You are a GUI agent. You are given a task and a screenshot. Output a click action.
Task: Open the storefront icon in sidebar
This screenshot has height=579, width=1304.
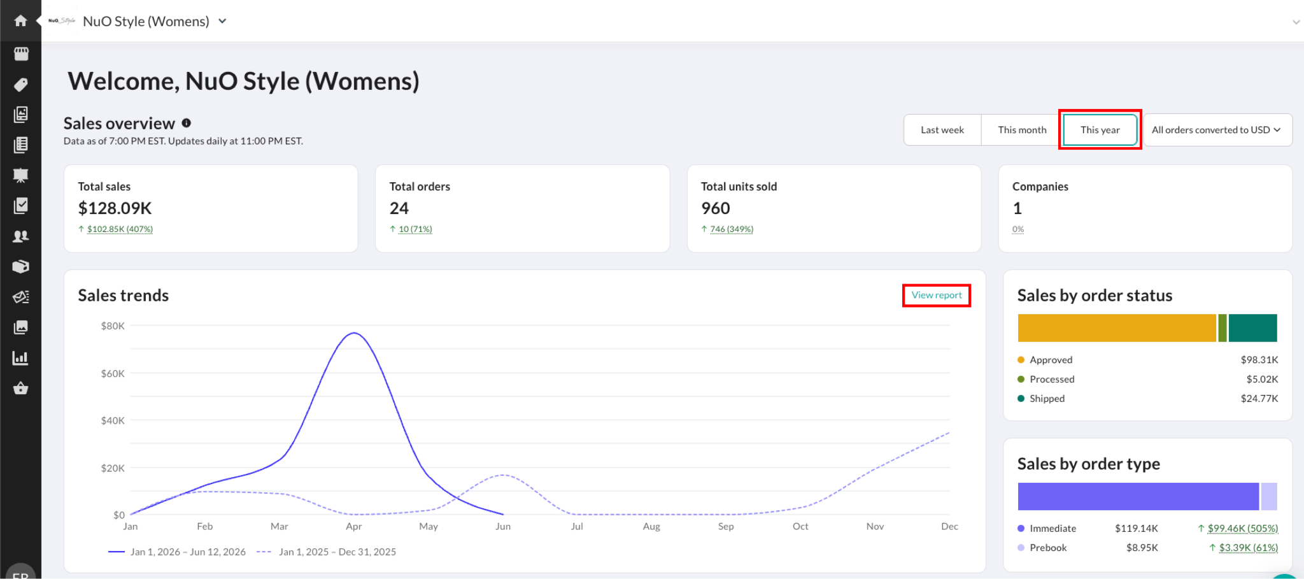point(21,54)
